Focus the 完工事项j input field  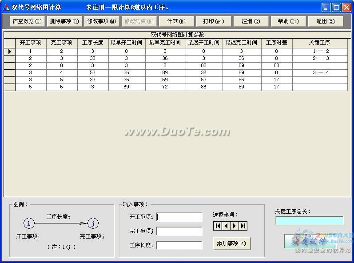tap(179, 231)
